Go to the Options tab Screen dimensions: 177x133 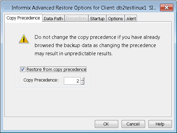pyautogui.click(x=116, y=18)
